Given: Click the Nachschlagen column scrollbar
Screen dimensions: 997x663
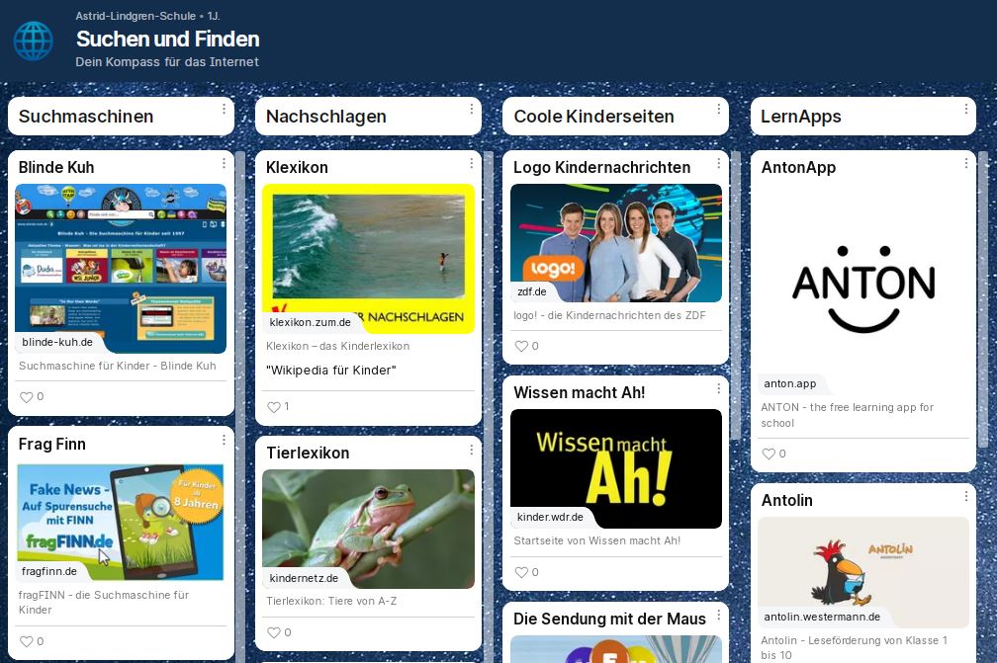Looking at the screenshot, I should point(487,296).
